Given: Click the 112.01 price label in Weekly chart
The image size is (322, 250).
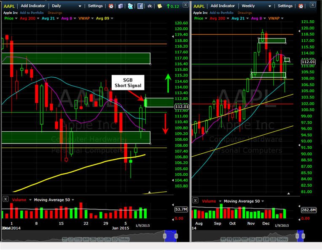Looking at the screenshot, I should [308, 62].
